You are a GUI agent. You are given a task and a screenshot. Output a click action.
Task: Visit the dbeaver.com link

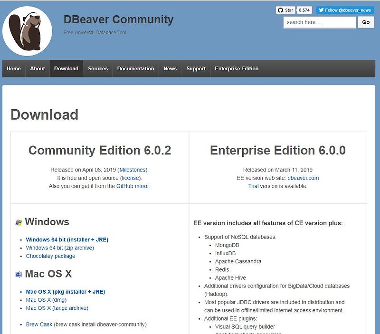[303, 178]
